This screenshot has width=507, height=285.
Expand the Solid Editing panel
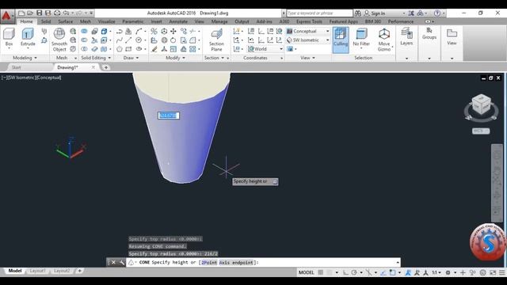click(x=96, y=58)
